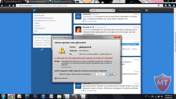Viewport: 176px width, 99px height.
Task: Click trend 'Sanga'
Action: [x=37, y=23]
